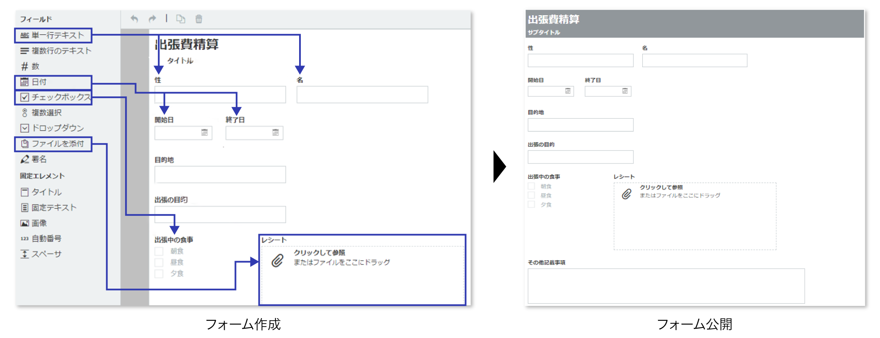Click the 出張の目的 input in the editor
880x338 pixels.
220,215
